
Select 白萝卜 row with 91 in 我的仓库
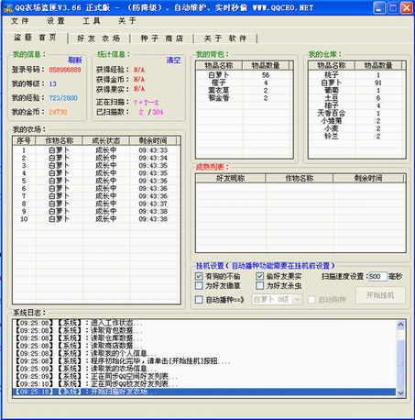pyautogui.click(x=356, y=83)
